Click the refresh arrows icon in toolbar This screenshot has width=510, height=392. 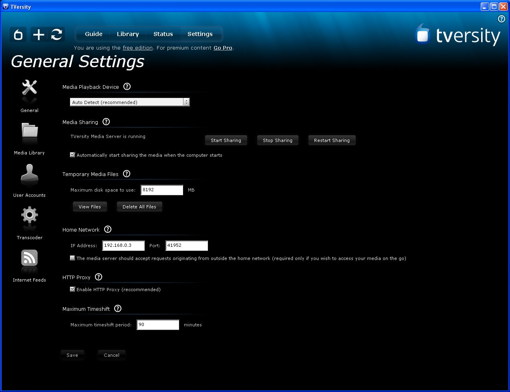click(x=56, y=35)
